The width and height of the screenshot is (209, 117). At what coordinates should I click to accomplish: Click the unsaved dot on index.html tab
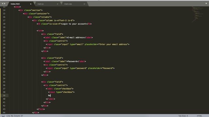[31, 4]
